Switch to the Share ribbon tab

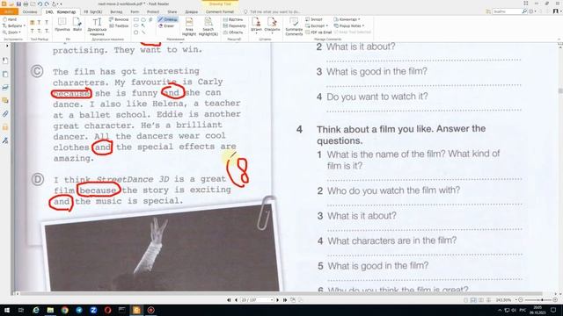(x=172, y=11)
